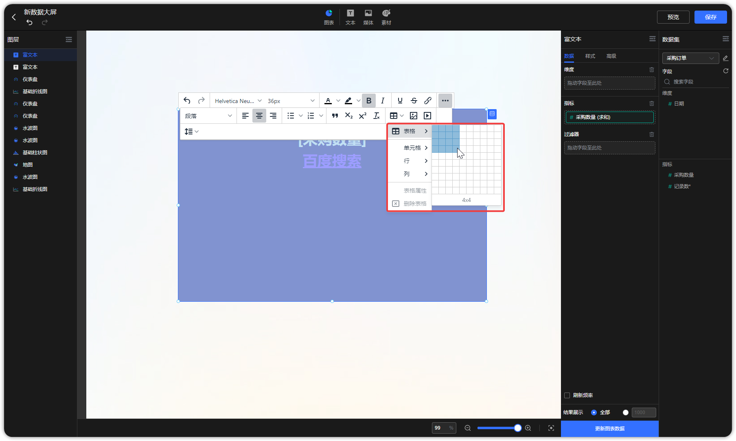Apply subscript formatting
Screen dimensions: 736x441
[x=349, y=116]
